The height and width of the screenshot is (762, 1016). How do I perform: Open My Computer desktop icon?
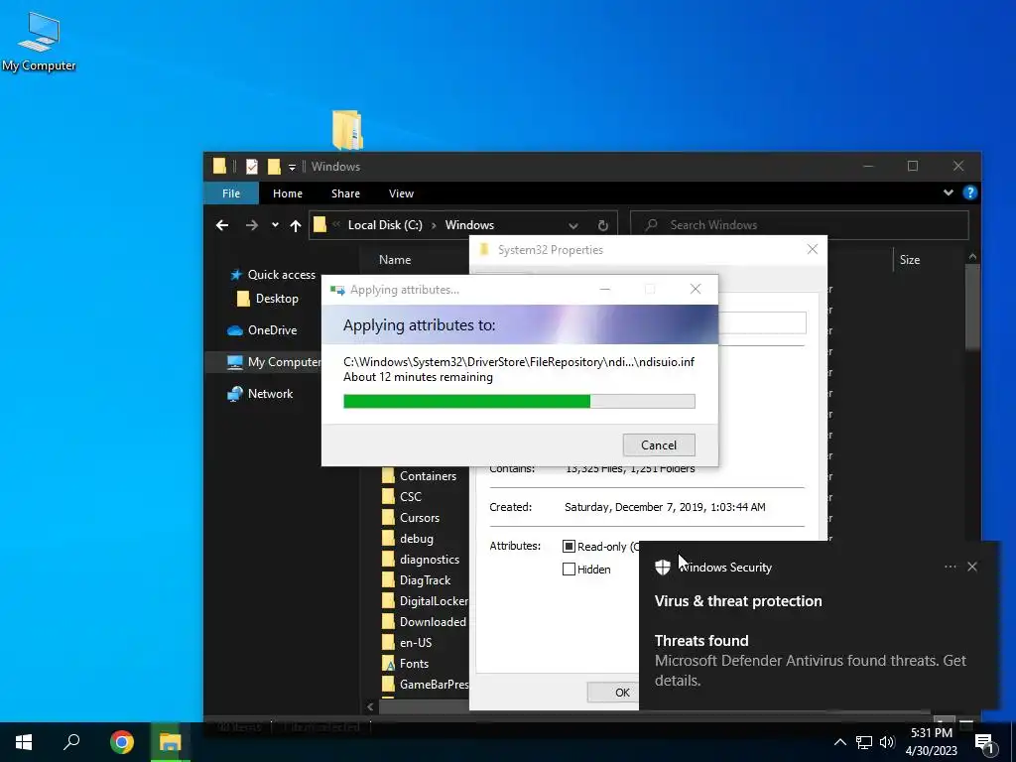pos(39,42)
